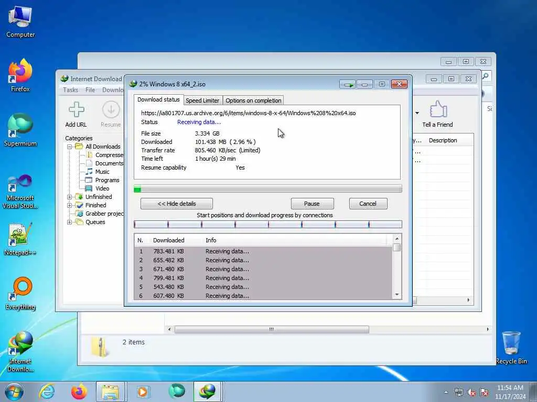Select connection row 6 with 607.480 KB
537x402 pixels.
263,296
